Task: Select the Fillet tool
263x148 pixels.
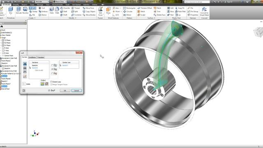Action: point(57,10)
